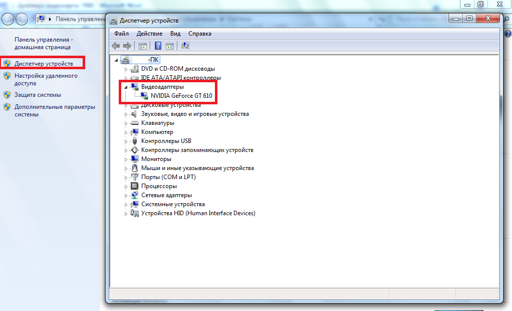The width and height of the screenshot is (512, 311).
Task: Click the blue help icon at the far right
Action: (508, 33)
